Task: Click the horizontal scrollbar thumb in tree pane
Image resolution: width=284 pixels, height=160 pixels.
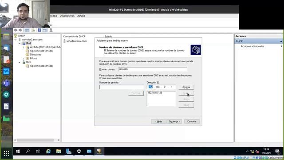Action: click(x=35, y=140)
